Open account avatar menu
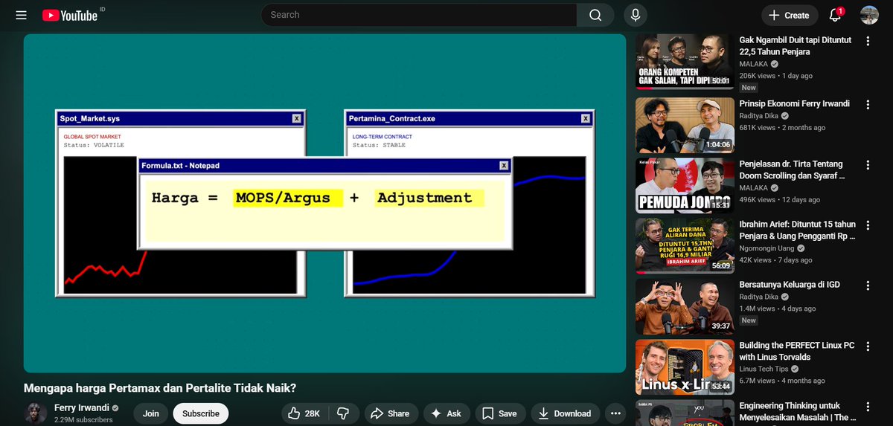Screen dimensions: 893x426 point(869,15)
